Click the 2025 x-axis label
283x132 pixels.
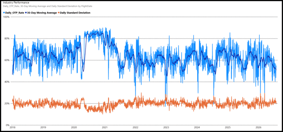228,128
